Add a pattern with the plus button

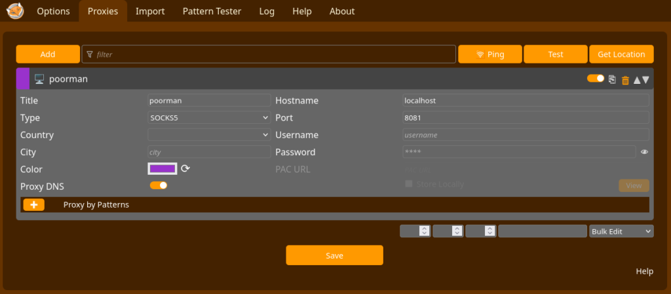pos(34,204)
